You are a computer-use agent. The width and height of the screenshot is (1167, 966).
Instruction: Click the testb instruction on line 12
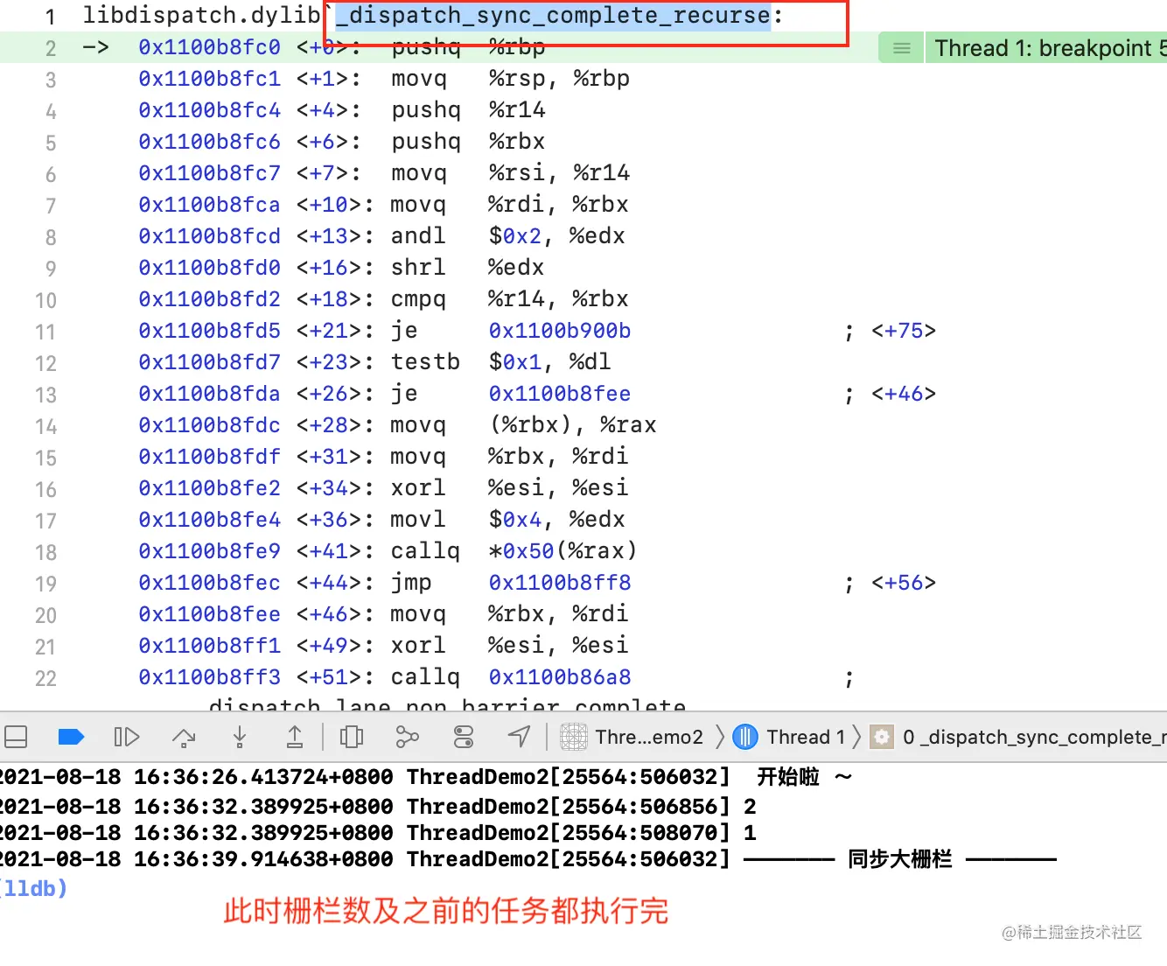click(425, 362)
